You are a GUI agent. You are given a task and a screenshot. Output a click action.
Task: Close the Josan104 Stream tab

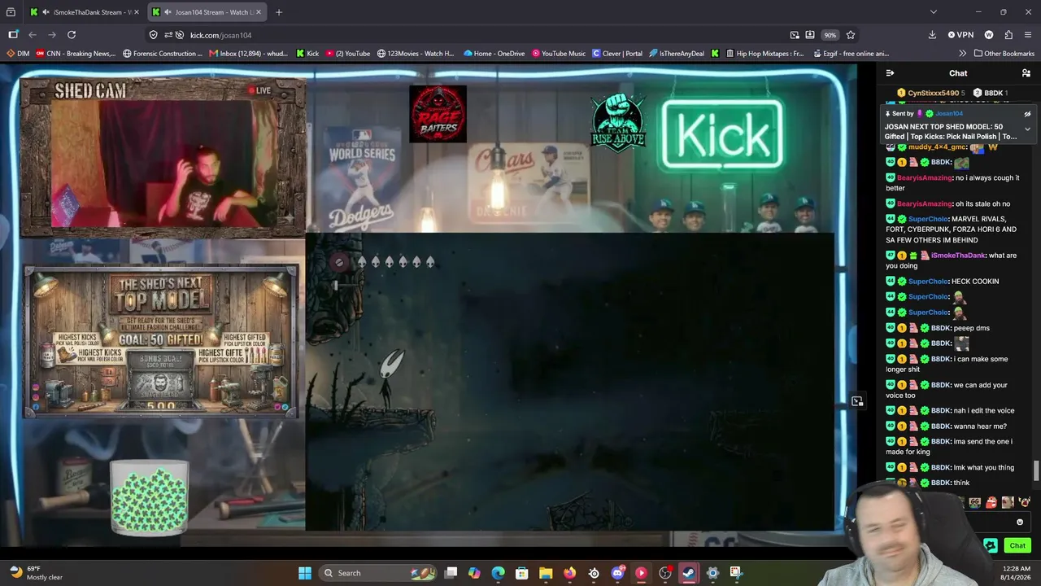point(258,12)
